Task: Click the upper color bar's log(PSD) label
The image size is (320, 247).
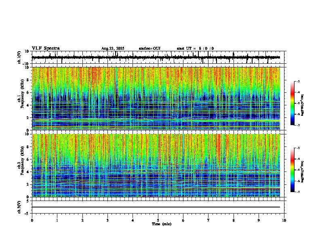Action: [303, 105]
